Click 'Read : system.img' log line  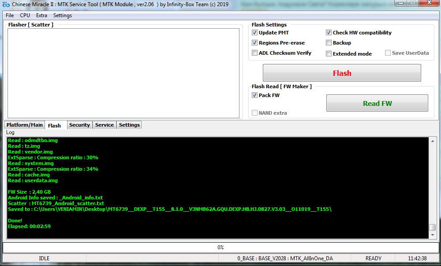31,163
